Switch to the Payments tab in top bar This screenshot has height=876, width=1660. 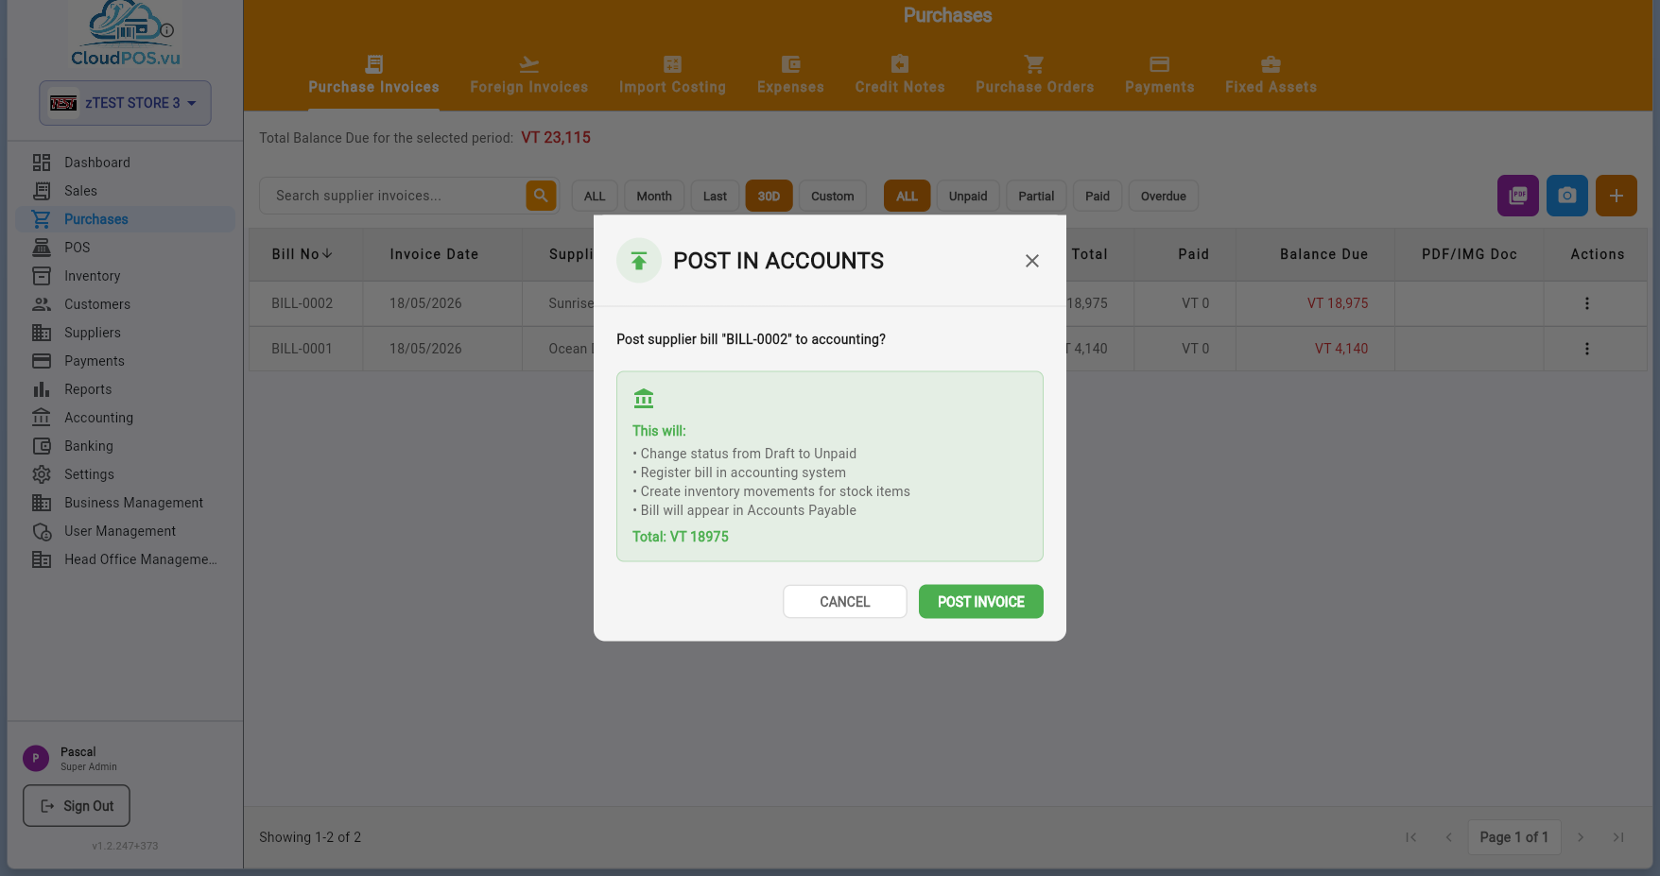1159,76
